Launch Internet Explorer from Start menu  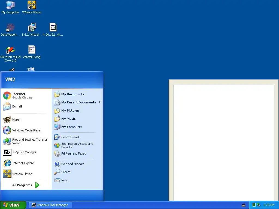(26, 163)
